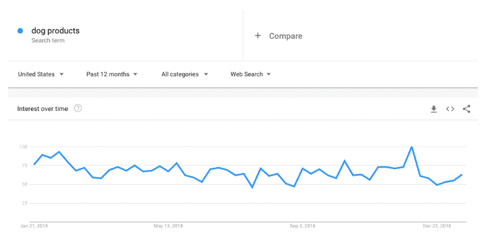482x248 pixels.
Task: Expand the Web Search type dropdown
Action: pos(250,75)
